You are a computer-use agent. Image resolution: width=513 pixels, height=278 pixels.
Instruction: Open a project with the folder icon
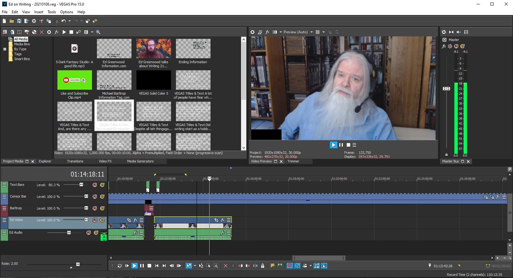(12, 21)
